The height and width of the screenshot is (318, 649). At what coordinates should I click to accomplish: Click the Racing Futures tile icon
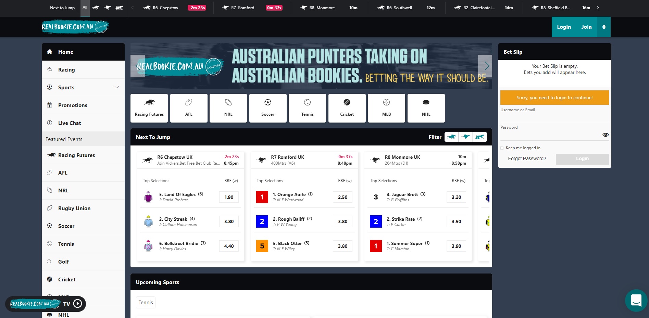(x=149, y=108)
